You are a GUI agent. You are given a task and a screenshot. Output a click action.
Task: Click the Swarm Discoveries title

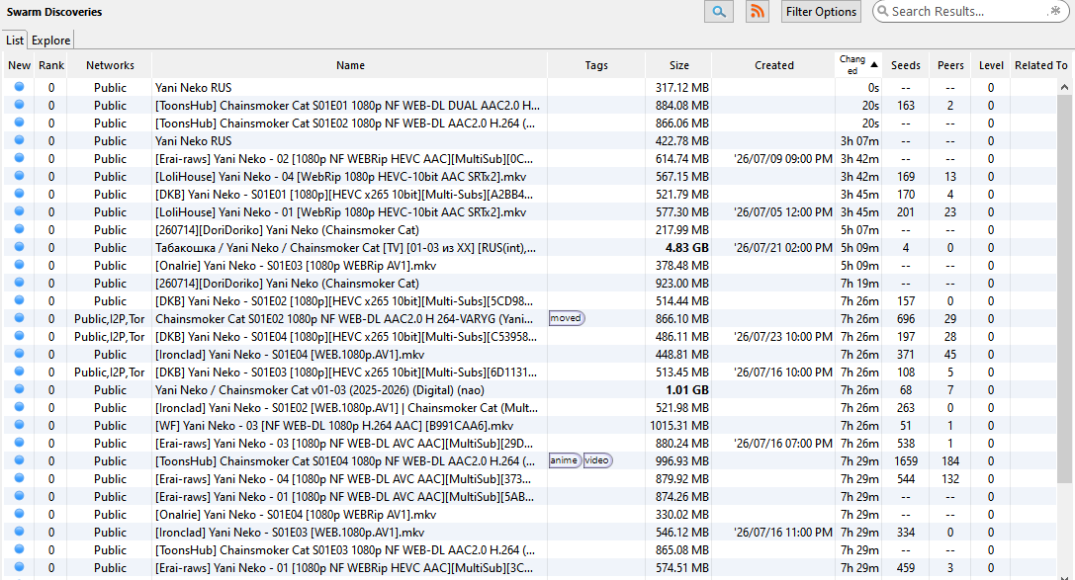point(54,12)
